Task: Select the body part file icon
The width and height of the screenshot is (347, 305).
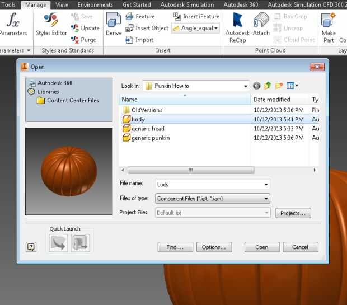Action: pos(126,119)
